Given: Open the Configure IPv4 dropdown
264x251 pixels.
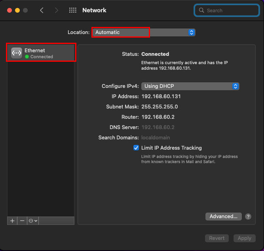Looking at the screenshot, I should click(190, 86).
